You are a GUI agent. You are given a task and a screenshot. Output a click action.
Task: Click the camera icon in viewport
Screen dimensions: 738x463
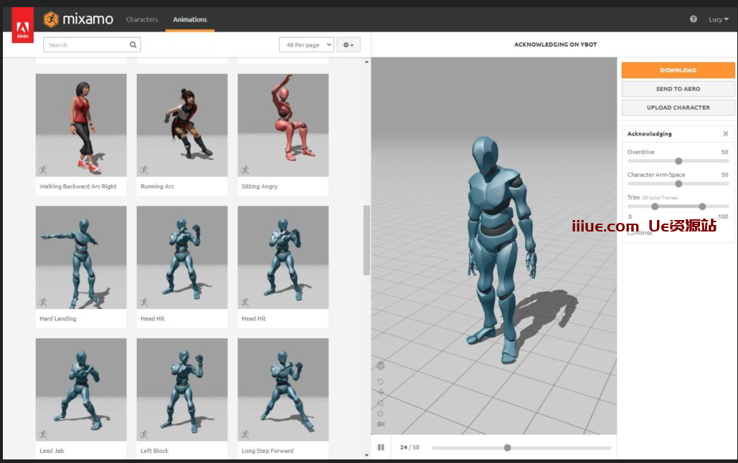(381, 424)
